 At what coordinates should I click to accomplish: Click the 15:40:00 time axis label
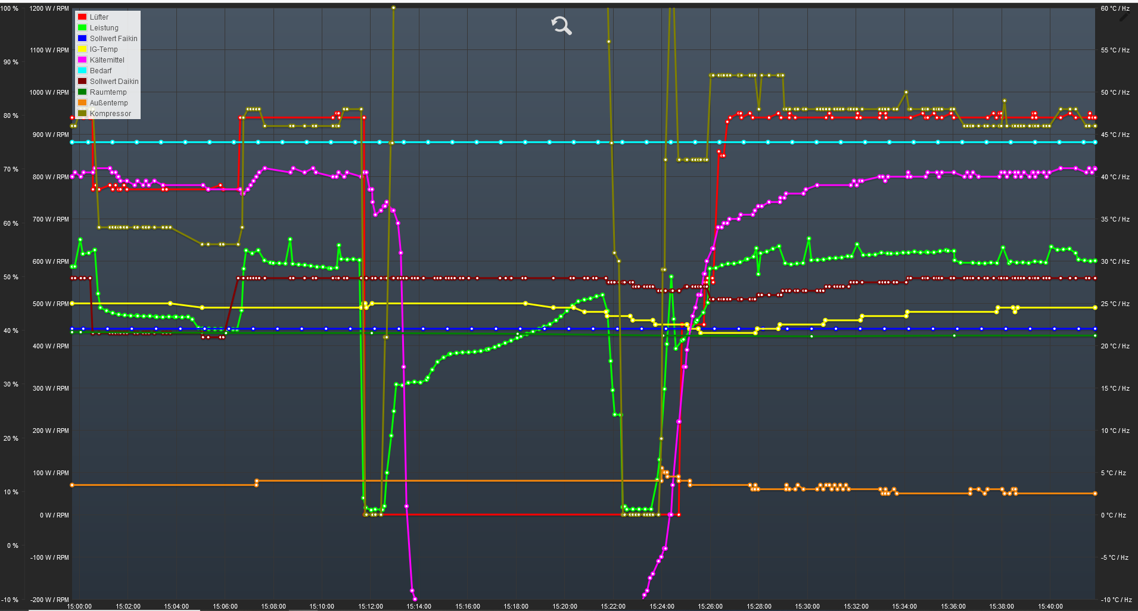1050,606
